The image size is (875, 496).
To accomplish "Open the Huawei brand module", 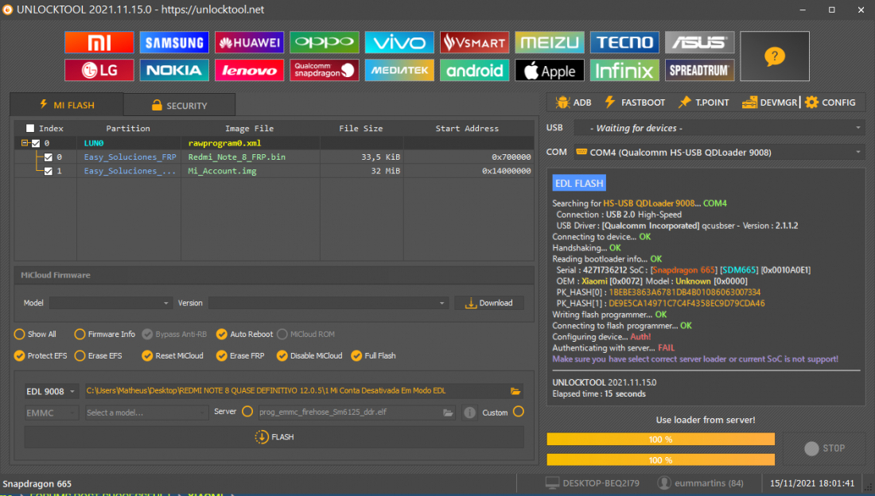I will click(249, 42).
